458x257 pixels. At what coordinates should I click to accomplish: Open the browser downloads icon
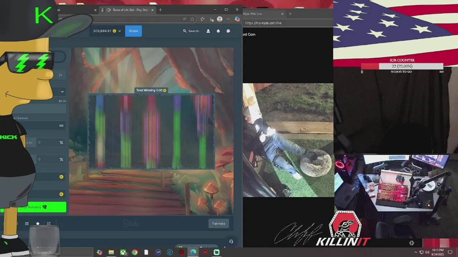(211, 19)
